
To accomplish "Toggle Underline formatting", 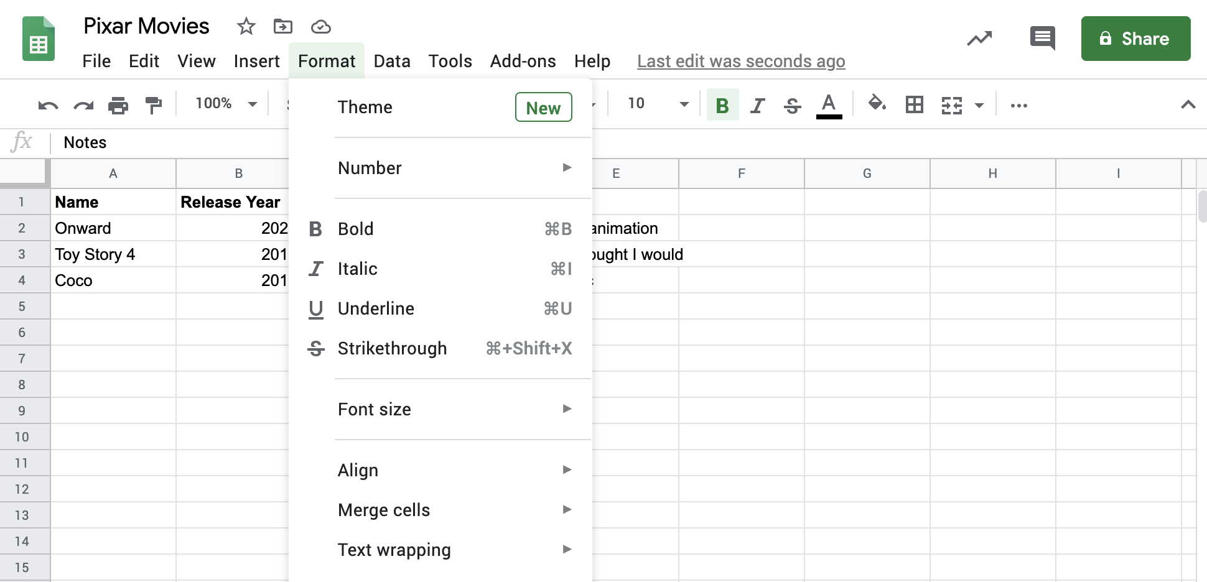I will click(x=376, y=308).
